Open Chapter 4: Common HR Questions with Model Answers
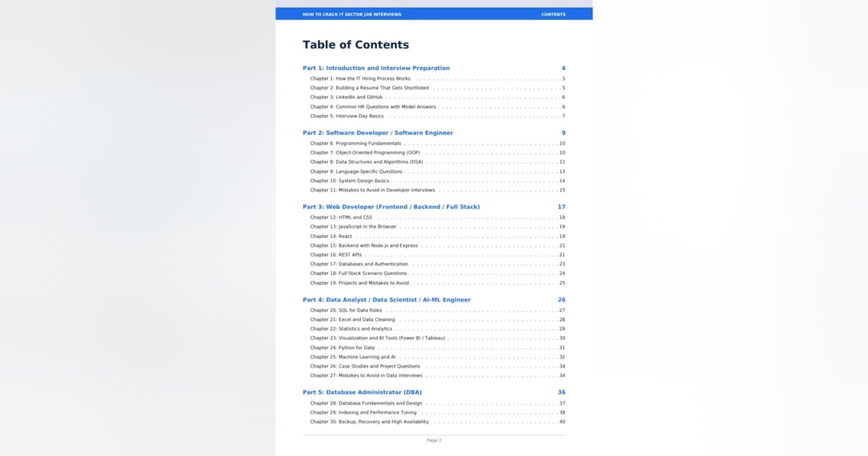Viewport: 868px width, 456px height. click(373, 106)
